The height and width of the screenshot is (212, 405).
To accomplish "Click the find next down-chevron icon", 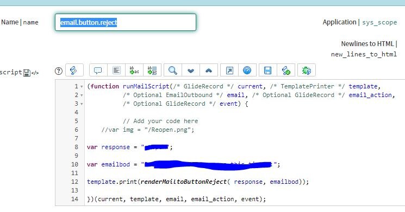I will coord(191,70).
